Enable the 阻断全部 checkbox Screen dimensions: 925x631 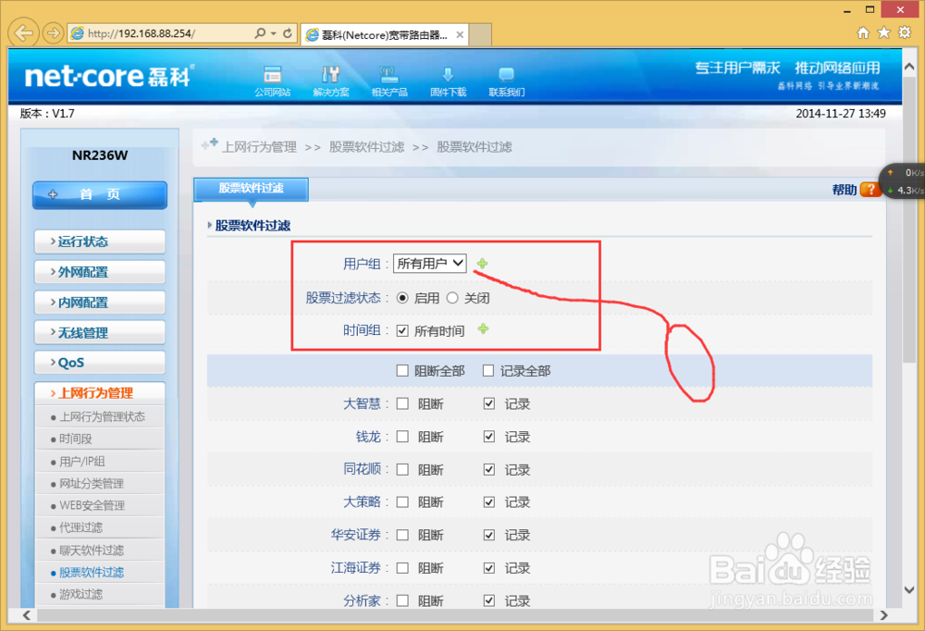coord(402,370)
